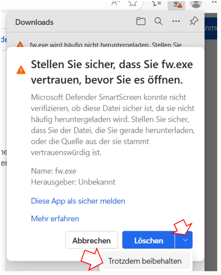The image size is (221, 275).
Task: Search downloads with magnifier icon
Action: pos(158,21)
